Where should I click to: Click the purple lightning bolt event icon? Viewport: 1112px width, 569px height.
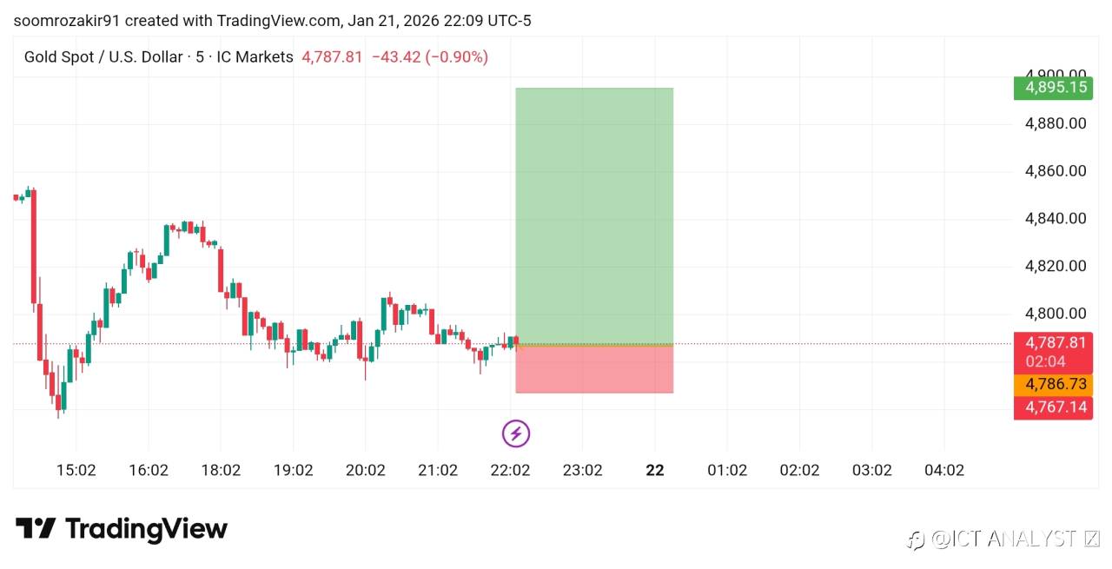tap(516, 433)
